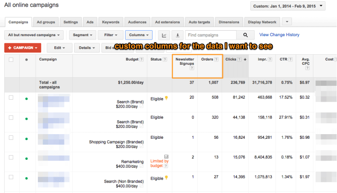Switch to the Display Network tab
Viewport: 337px width, 193px height.
tap(262, 22)
